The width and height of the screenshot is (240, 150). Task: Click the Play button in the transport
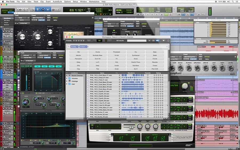[166, 15]
